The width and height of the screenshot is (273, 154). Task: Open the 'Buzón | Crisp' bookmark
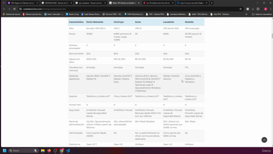pos(72,14)
